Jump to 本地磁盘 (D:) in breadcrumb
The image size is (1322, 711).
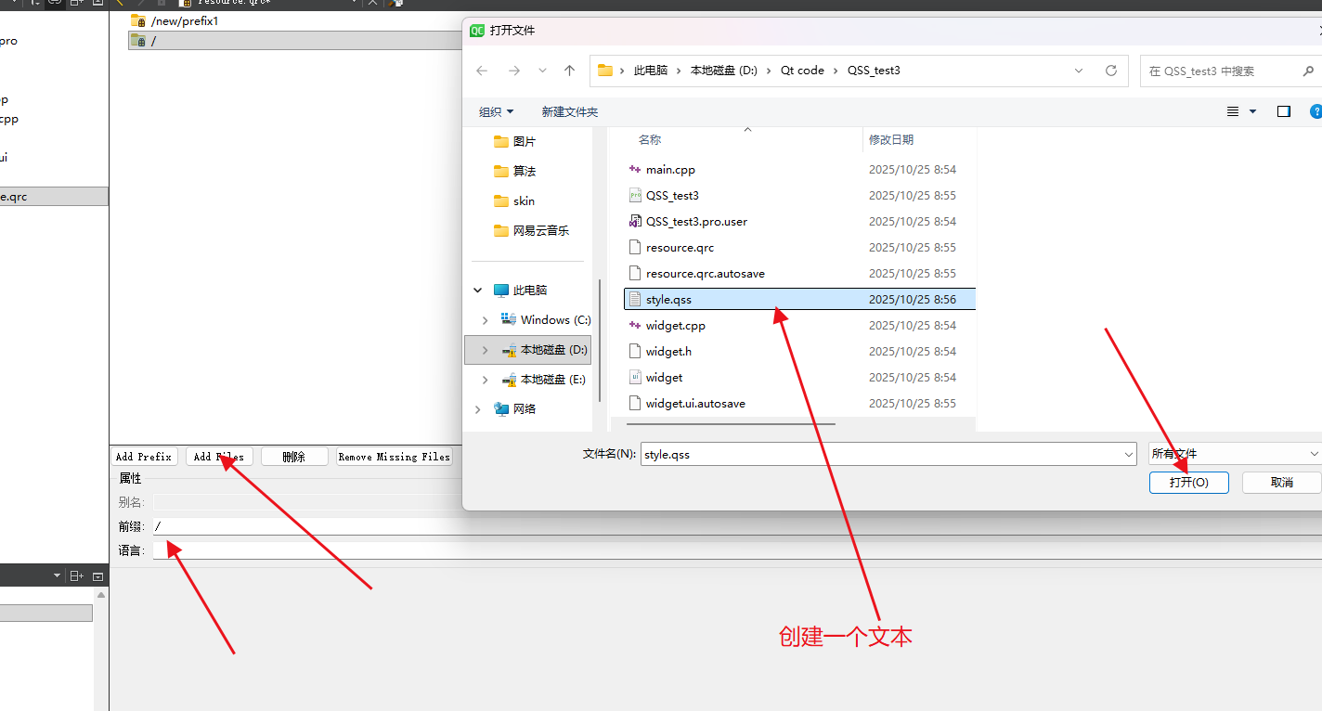click(724, 71)
